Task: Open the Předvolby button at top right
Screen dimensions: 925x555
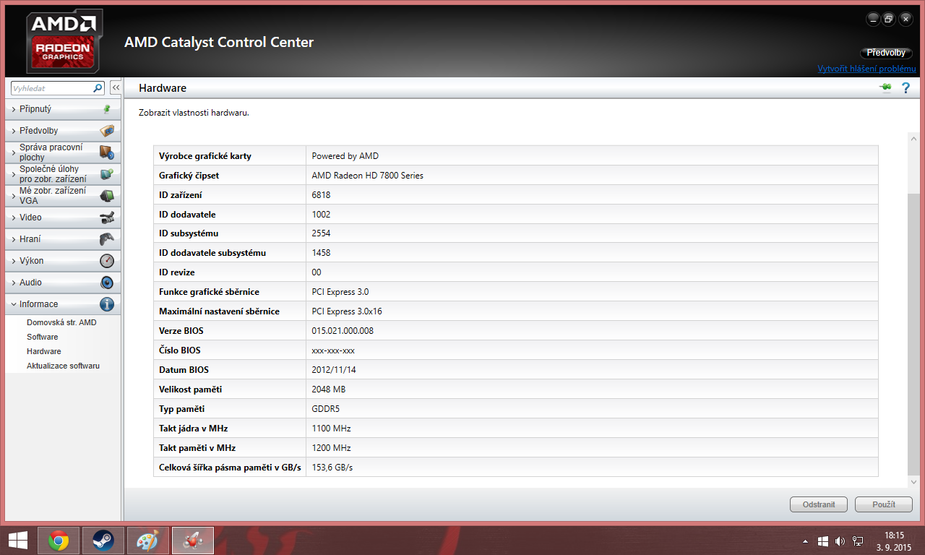Action: click(x=886, y=53)
